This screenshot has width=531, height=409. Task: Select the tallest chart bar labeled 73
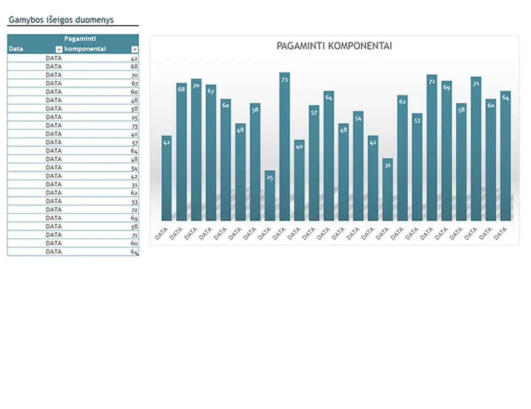coord(284,148)
